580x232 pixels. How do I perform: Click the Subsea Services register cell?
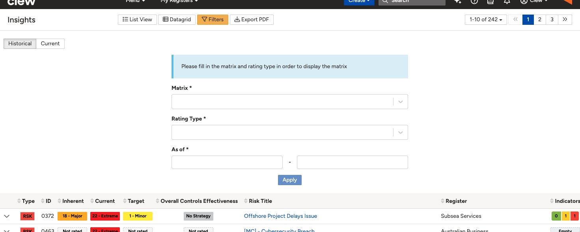tap(461, 216)
